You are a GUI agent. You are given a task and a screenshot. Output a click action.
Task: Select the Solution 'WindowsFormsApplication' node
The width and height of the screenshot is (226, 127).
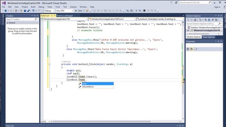[204, 28]
